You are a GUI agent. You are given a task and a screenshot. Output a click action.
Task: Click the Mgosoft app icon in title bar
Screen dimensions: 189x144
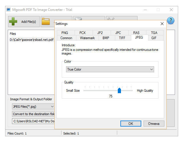coord(9,10)
